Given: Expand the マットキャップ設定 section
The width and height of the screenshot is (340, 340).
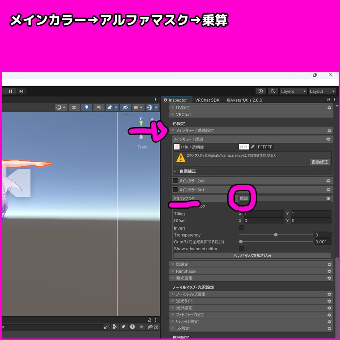Looking at the screenshot, I should pyautogui.click(x=173, y=314).
